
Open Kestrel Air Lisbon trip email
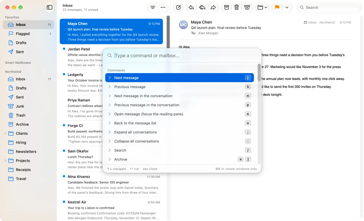pos(111,210)
